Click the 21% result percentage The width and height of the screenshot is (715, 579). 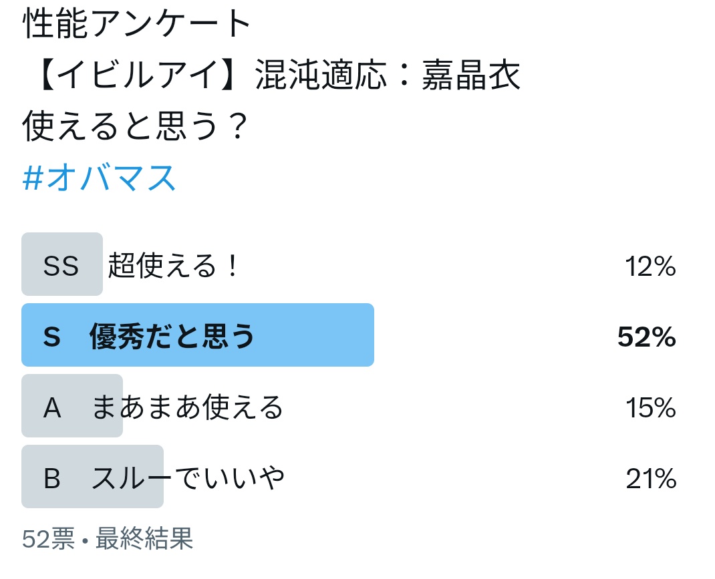(651, 478)
